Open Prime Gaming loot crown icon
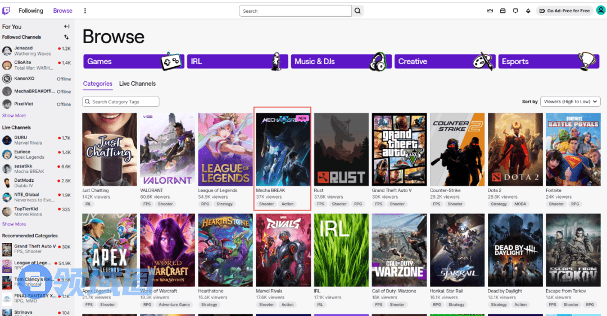The image size is (607, 316). (x=490, y=11)
